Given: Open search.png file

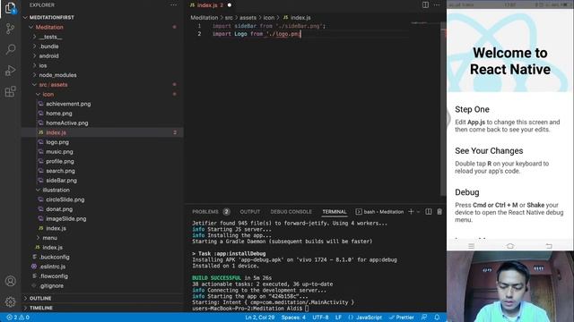Looking at the screenshot, I should click(x=60, y=171).
